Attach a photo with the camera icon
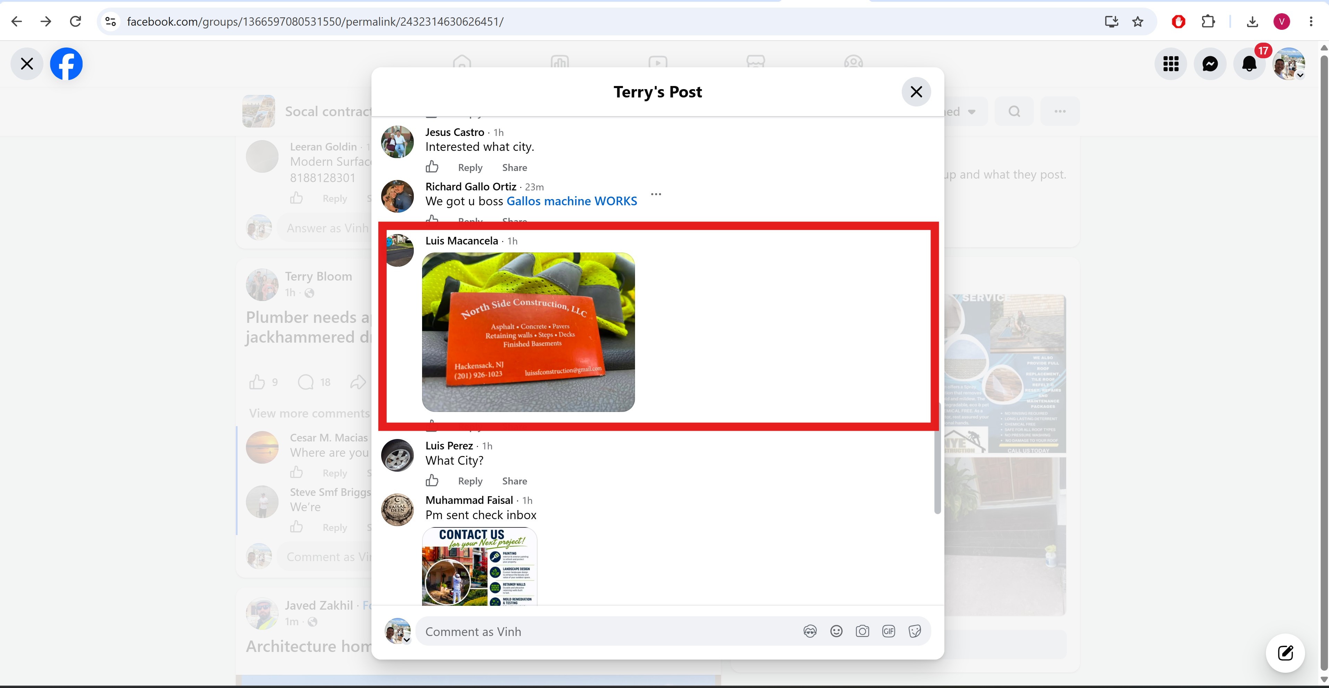The height and width of the screenshot is (688, 1329). 862,631
